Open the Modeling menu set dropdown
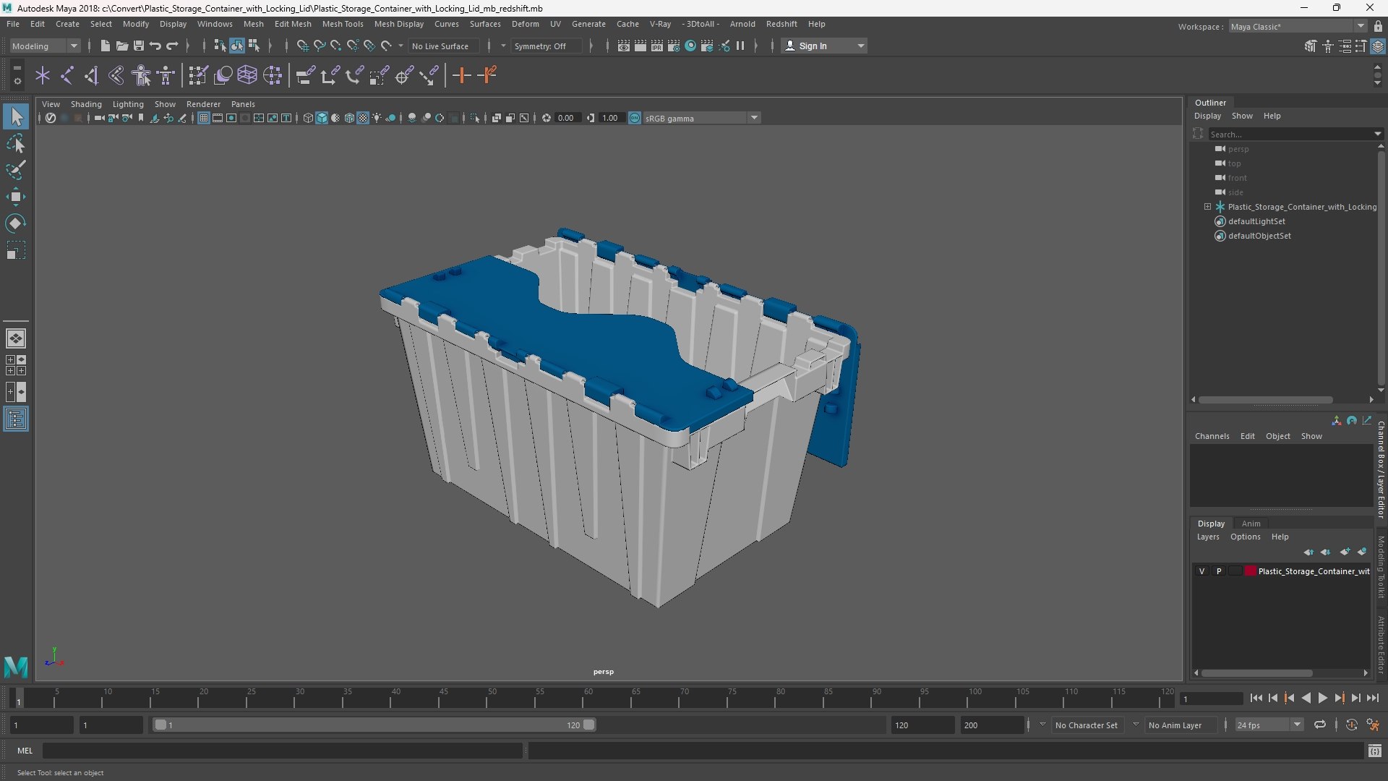The width and height of the screenshot is (1388, 781). click(45, 46)
